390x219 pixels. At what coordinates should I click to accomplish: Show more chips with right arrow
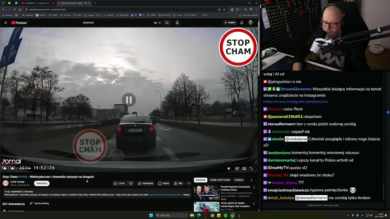pos(251,180)
